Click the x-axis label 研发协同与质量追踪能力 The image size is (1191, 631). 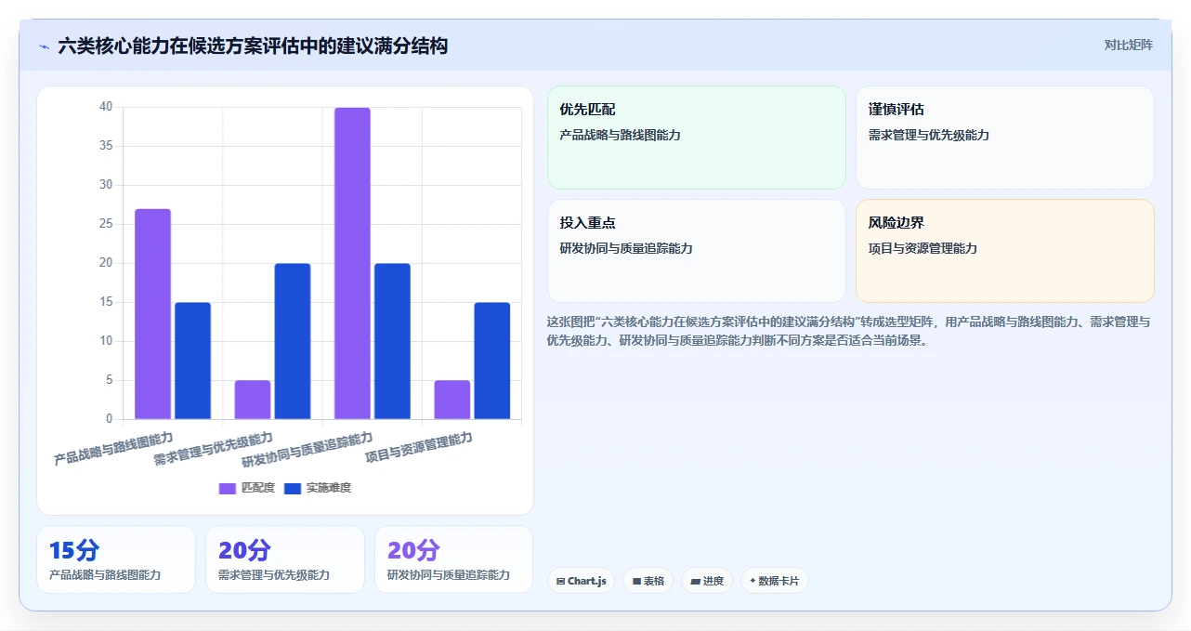pyautogui.click(x=308, y=450)
